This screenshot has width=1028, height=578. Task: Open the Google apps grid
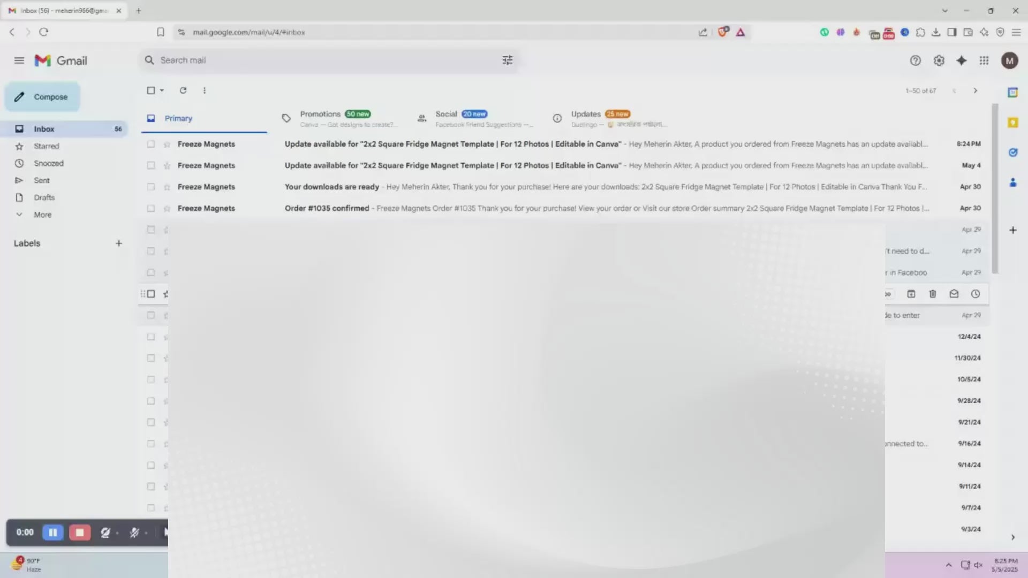[x=984, y=60]
